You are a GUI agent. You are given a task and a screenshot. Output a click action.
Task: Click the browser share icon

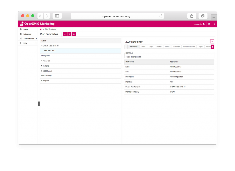(192, 16)
